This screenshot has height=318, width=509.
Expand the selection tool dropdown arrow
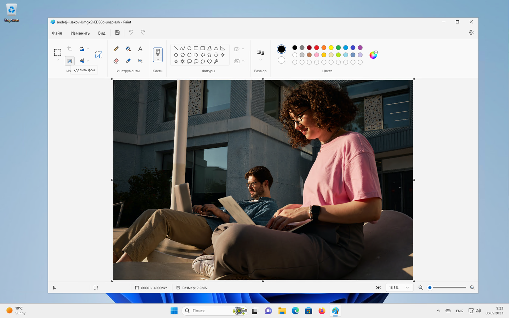[x=58, y=60]
